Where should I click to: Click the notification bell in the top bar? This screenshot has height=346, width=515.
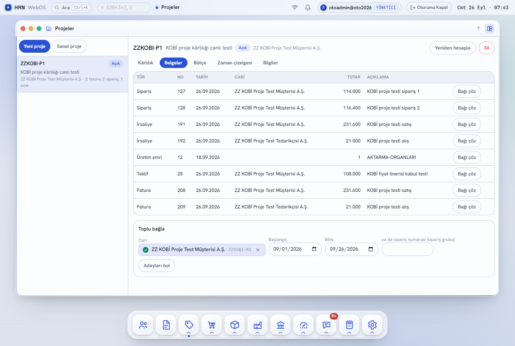[x=308, y=7]
